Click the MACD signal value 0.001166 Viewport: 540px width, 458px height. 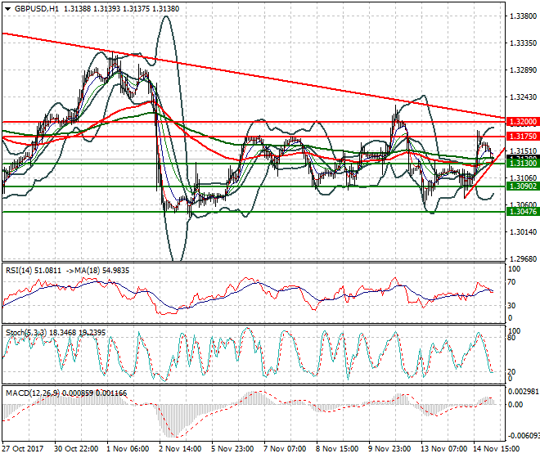pyautogui.click(x=111, y=393)
